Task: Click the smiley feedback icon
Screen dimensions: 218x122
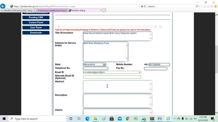Action: (216, 6)
